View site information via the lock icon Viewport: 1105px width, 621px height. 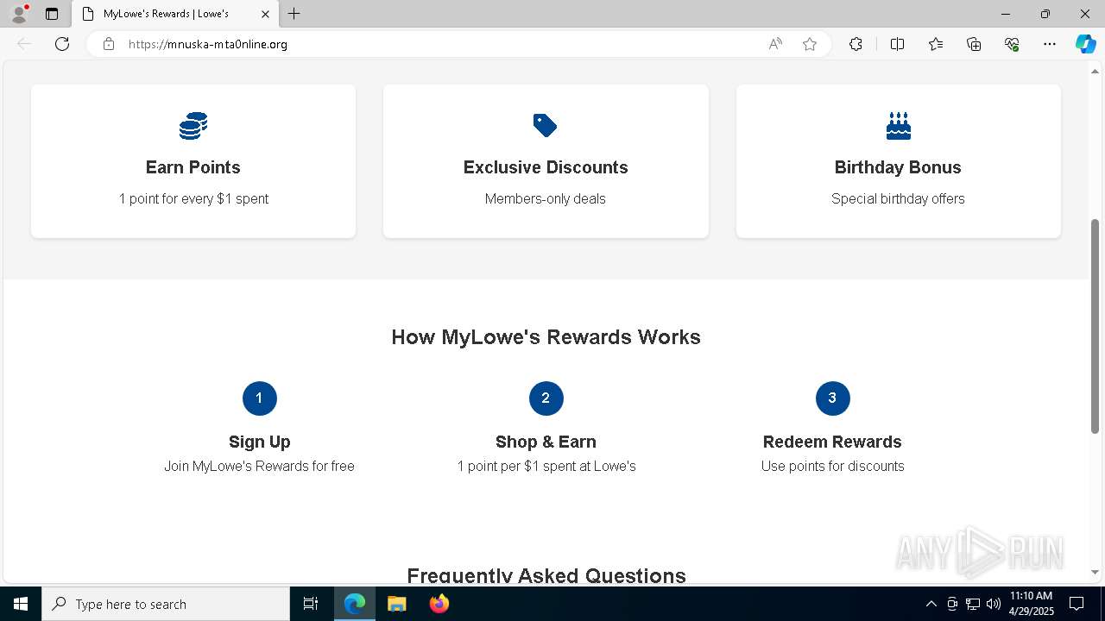pyautogui.click(x=109, y=44)
